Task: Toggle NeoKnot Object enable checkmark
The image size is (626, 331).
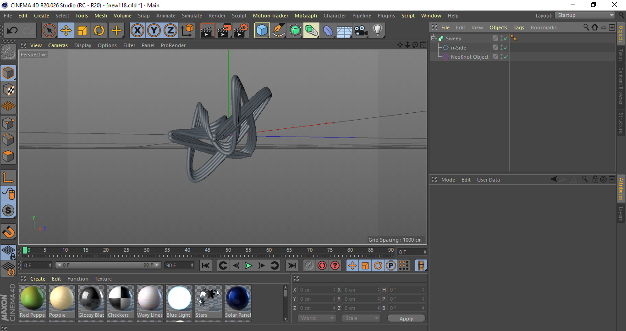Action: point(505,57)
